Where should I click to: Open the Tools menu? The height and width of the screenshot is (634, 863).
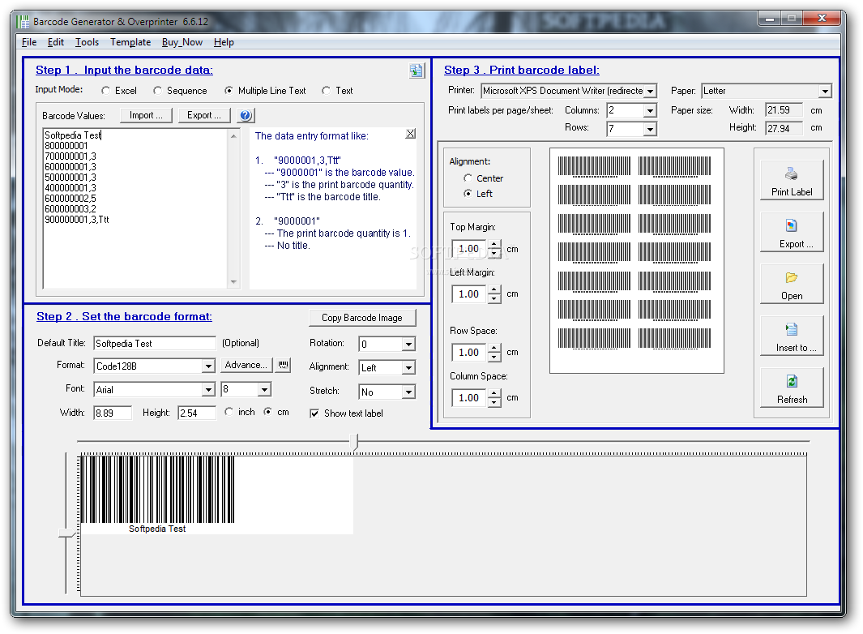coord(87,42)
